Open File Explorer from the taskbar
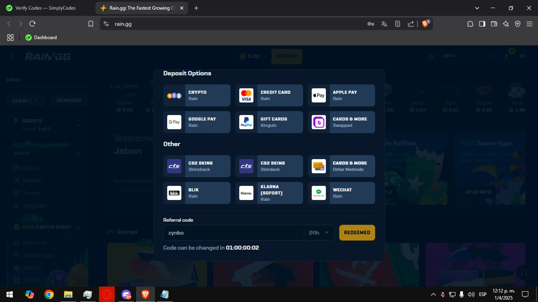Image resolution: width=538 pixels, height=302 pixels. click(x=68, y=294)
